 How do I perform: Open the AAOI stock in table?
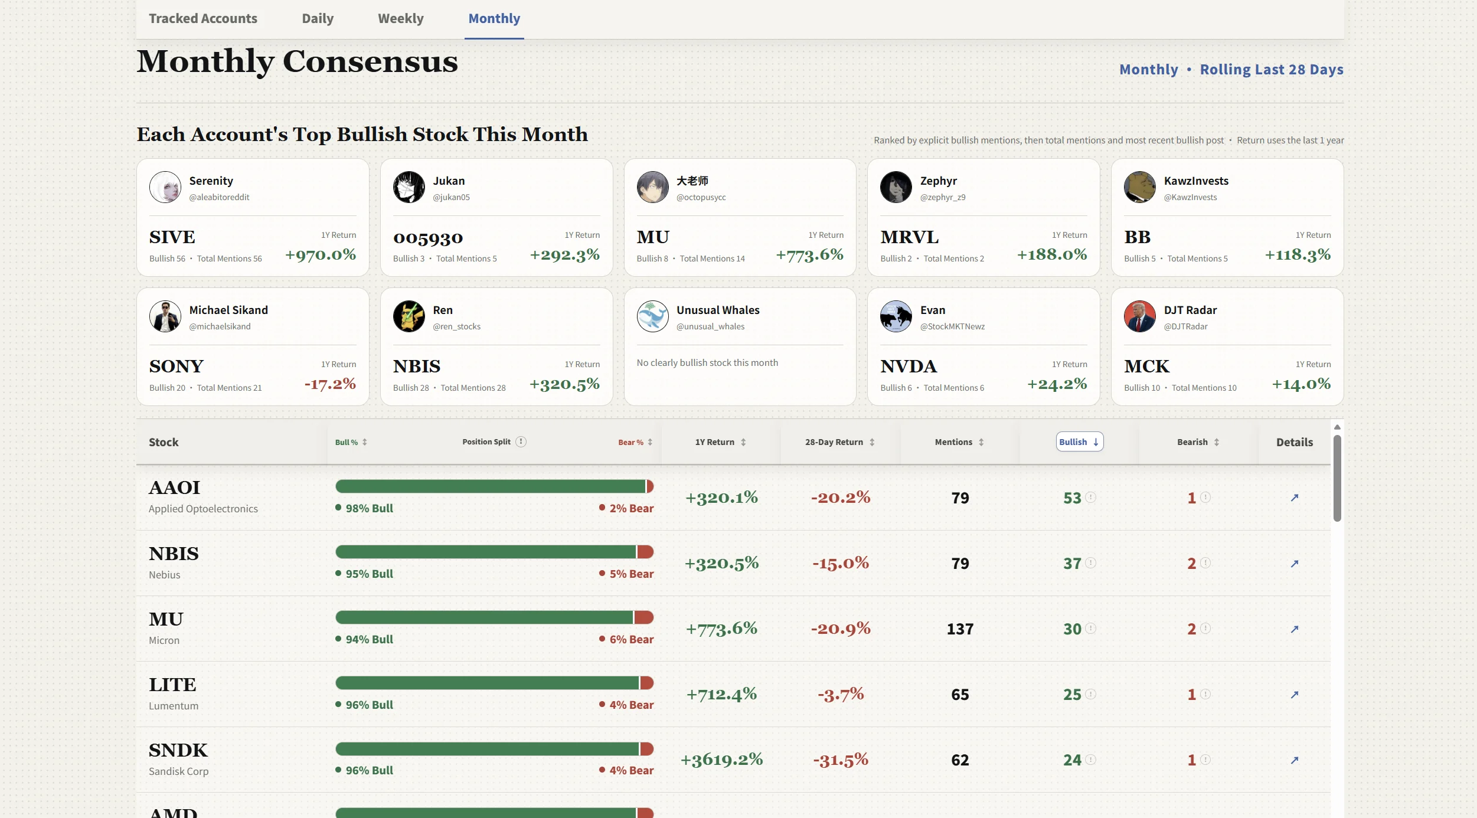175,487
